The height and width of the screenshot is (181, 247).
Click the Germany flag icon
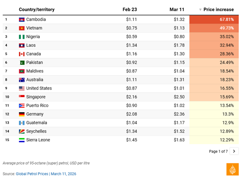tap(22, 114)
